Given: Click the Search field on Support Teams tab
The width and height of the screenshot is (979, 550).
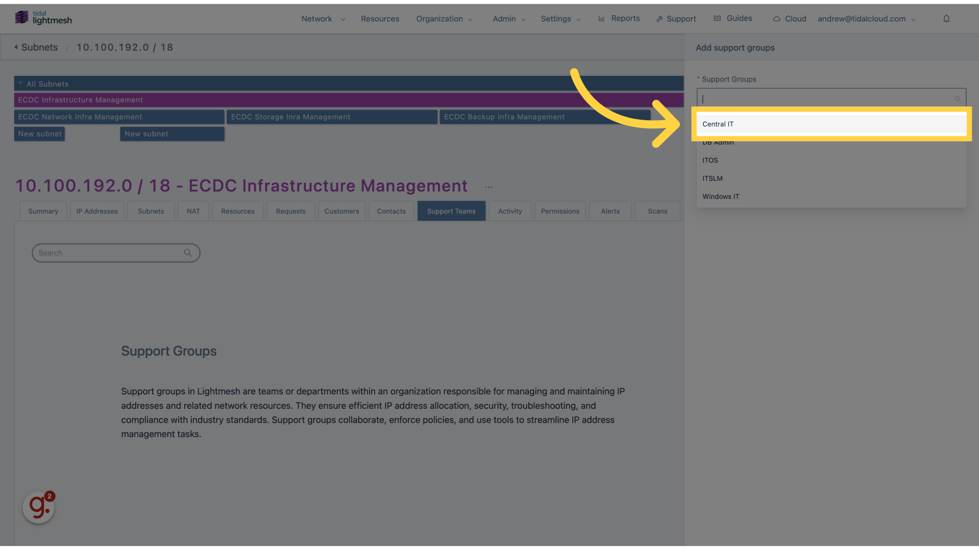Looking at the screenshot, I should [116, 253].
